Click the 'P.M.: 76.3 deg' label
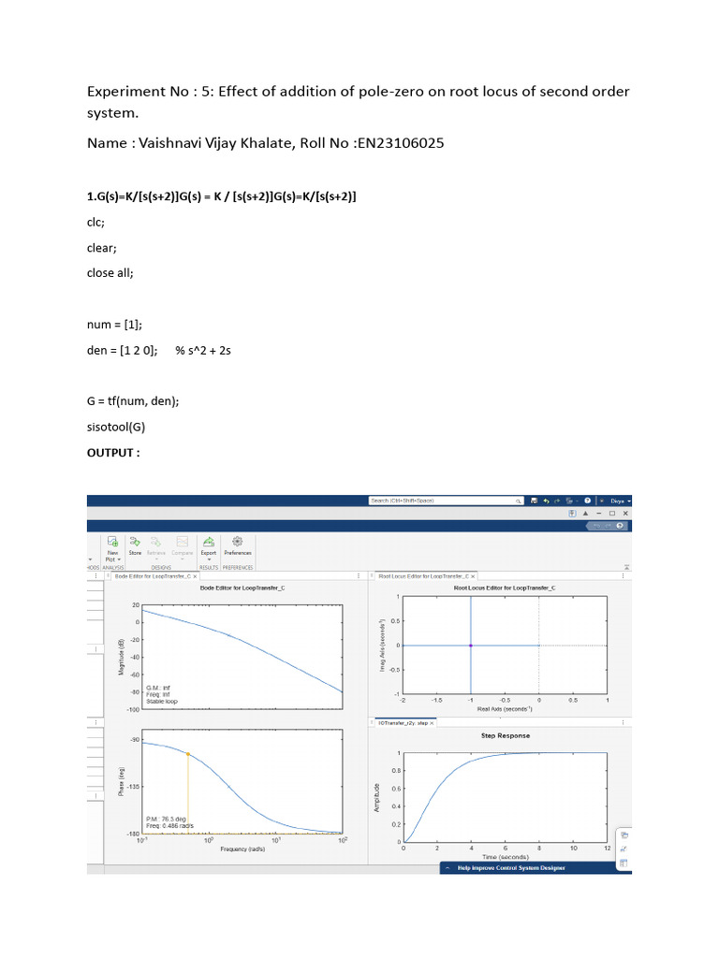 coord(166,819)
